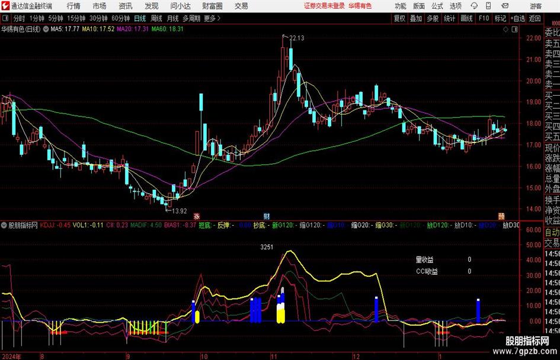The image size is (560, 360).
Task: Open the 交易 menu
Action: (241, 6)
